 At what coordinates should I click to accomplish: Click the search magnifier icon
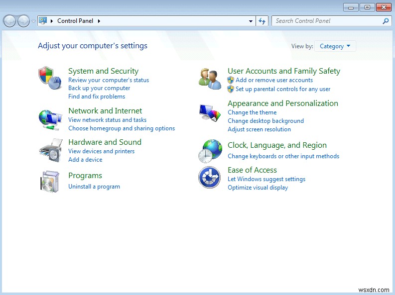(386, 21)
